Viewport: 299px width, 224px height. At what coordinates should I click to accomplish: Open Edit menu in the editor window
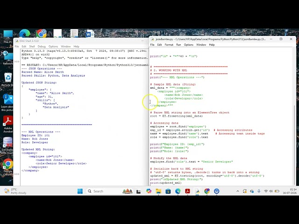coord(159,45)
